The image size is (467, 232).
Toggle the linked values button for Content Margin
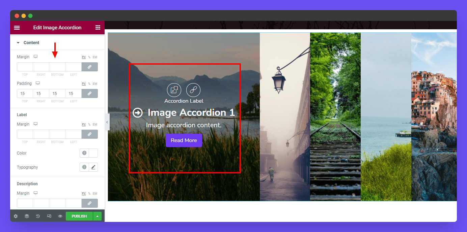pyautogui.click(x=90, y=67)
